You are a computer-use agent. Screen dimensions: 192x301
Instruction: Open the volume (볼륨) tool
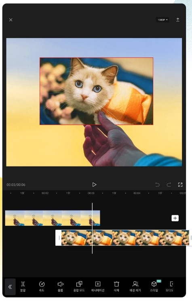[x=61, y=286]
